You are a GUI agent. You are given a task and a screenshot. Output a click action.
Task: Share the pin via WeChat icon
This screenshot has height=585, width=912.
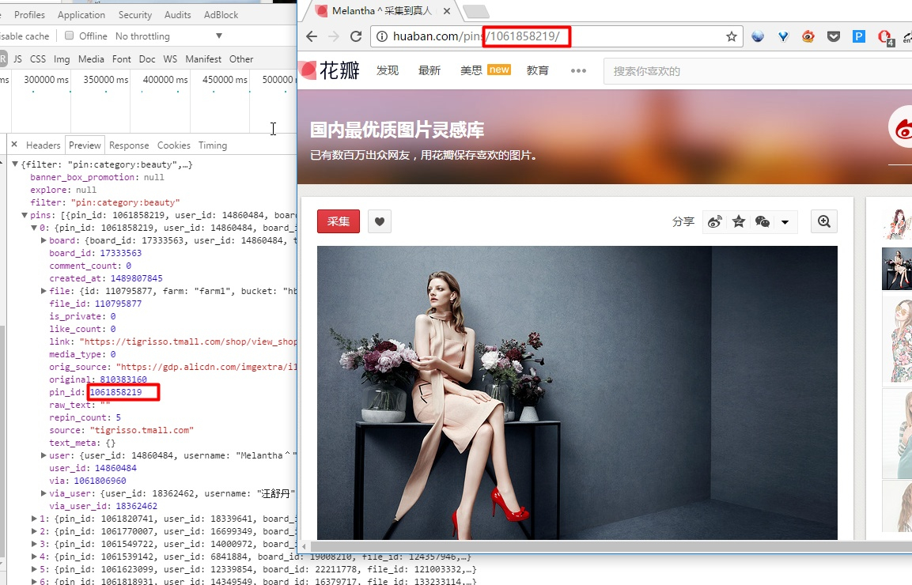pos(763,222)
